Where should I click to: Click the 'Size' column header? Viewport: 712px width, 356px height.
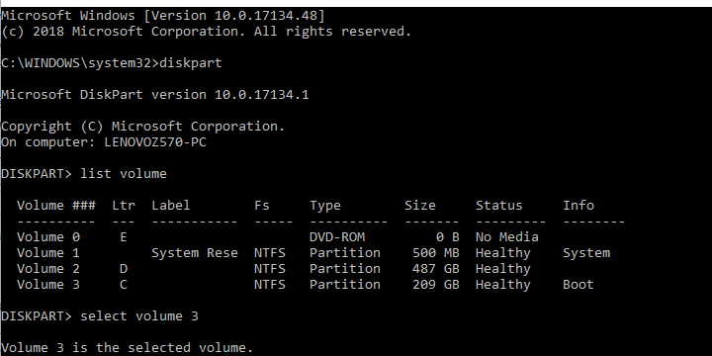pyautogui.click(x=420, y=206)
